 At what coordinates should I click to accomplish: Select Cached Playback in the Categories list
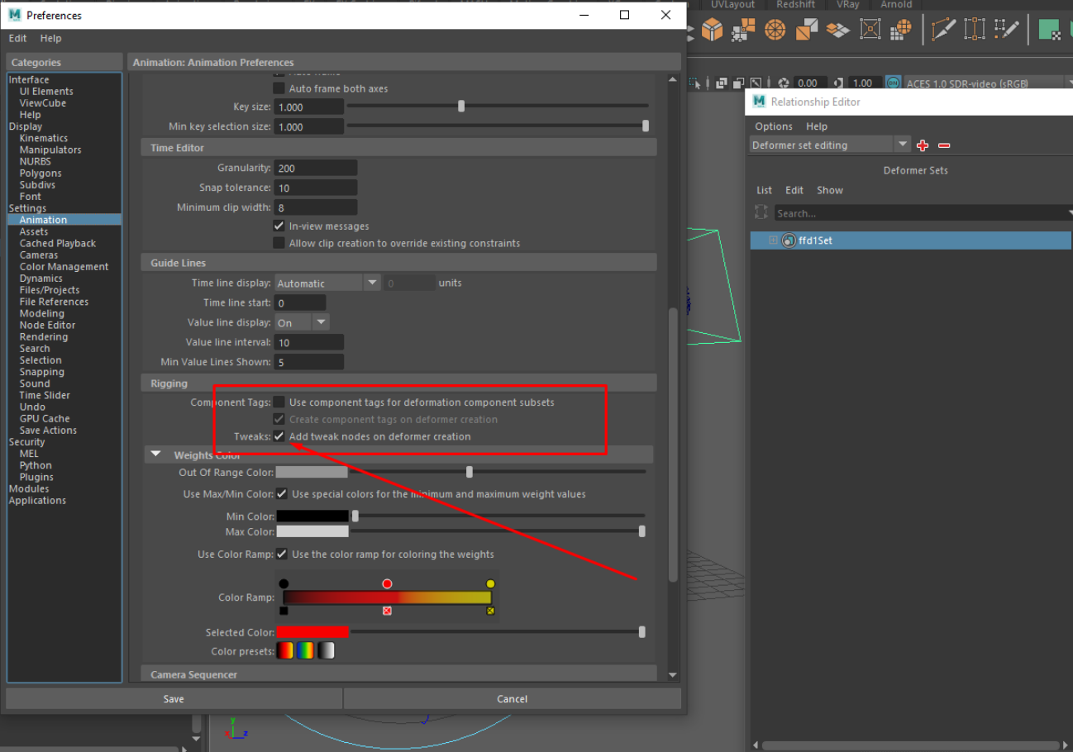(x=58, y=244)
